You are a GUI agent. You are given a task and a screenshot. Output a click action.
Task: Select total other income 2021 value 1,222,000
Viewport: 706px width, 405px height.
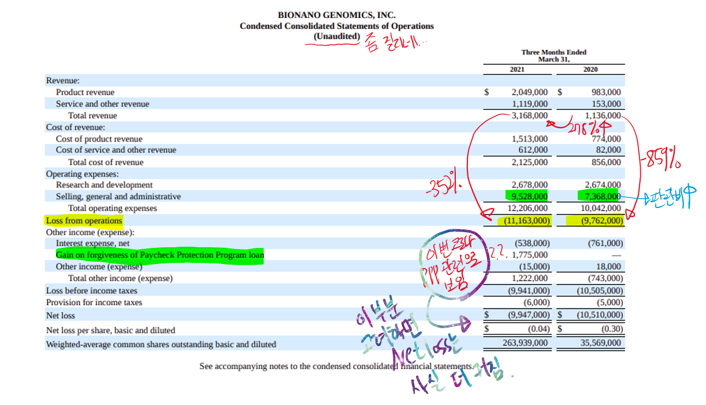[x=530, y=278]
